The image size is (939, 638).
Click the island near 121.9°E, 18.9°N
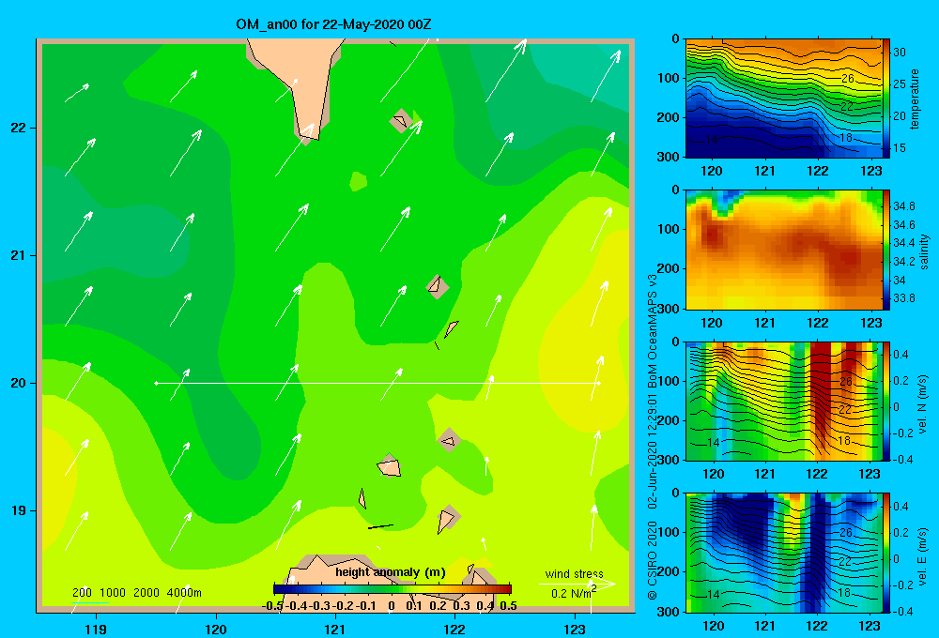(x=447, y=519)
